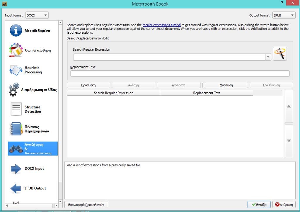The image size is (300, 212).
Task: Open the Πίνακας Περιεχομένων notebook icon
Action: pos(16,129)
